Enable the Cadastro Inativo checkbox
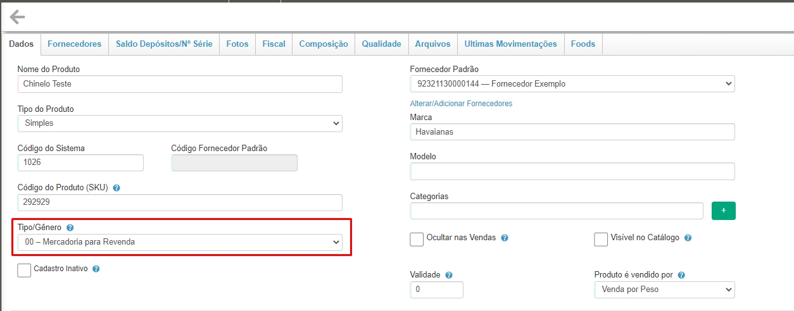 pos(24,270)
